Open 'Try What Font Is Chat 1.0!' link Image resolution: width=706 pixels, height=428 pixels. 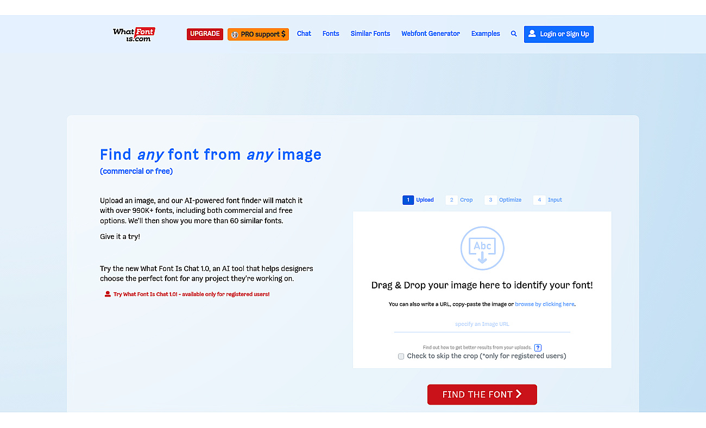click(x=191, y=294)
